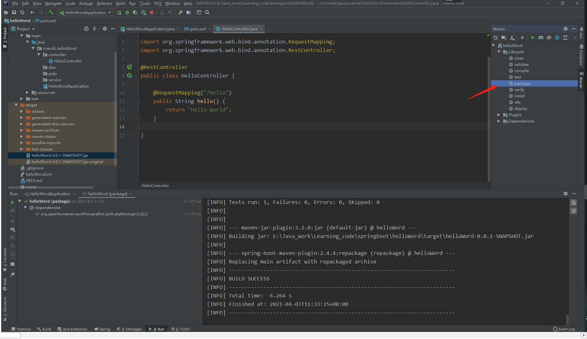Select install in Maven Lifecycle list
Image resolution: width=587 pixels, height=339 pixels.
coord(519,96)
